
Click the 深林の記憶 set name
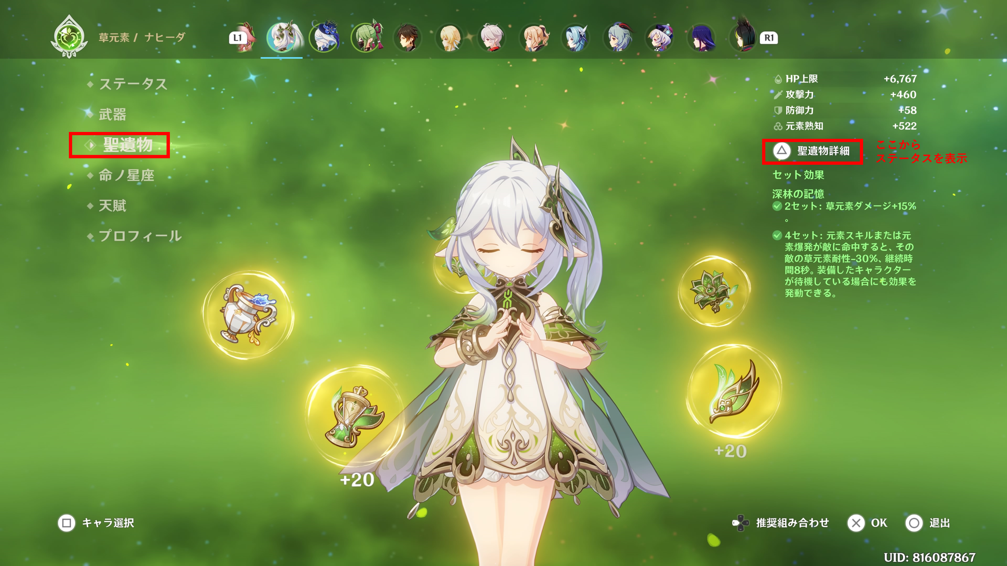coord(798,194)
